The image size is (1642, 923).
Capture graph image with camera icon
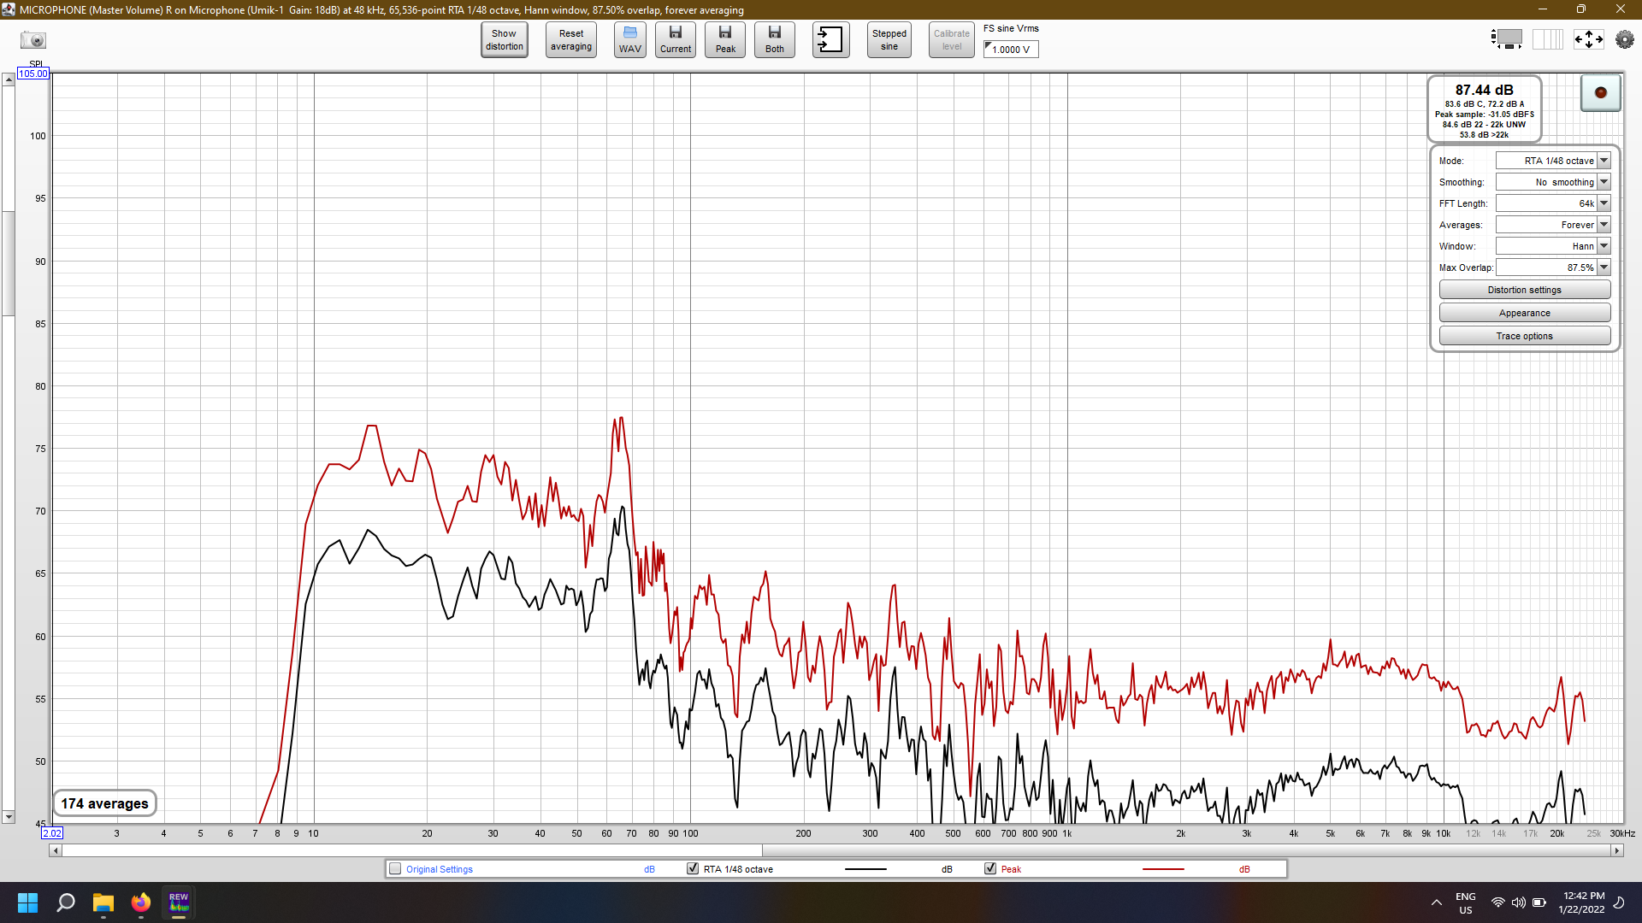click(x=33, y=40)
